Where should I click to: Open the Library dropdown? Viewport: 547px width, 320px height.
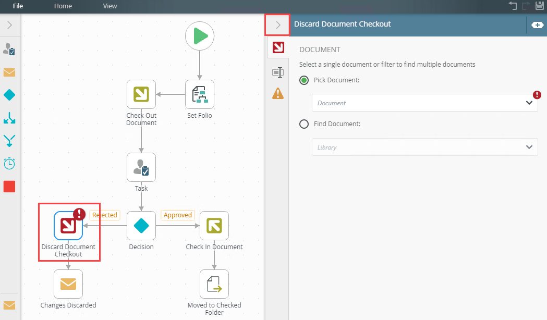[x=424, y=147]
